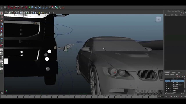This screenshot has width=186, height=104.
Task: Open the Renderer panel menu
Action: [27, 11]
